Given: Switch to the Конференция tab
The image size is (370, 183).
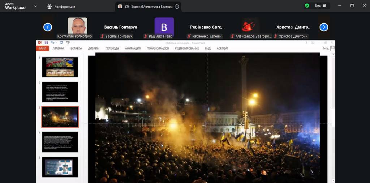Looking at the screenshot, I should pyautogui.click(x=61, y=7).
